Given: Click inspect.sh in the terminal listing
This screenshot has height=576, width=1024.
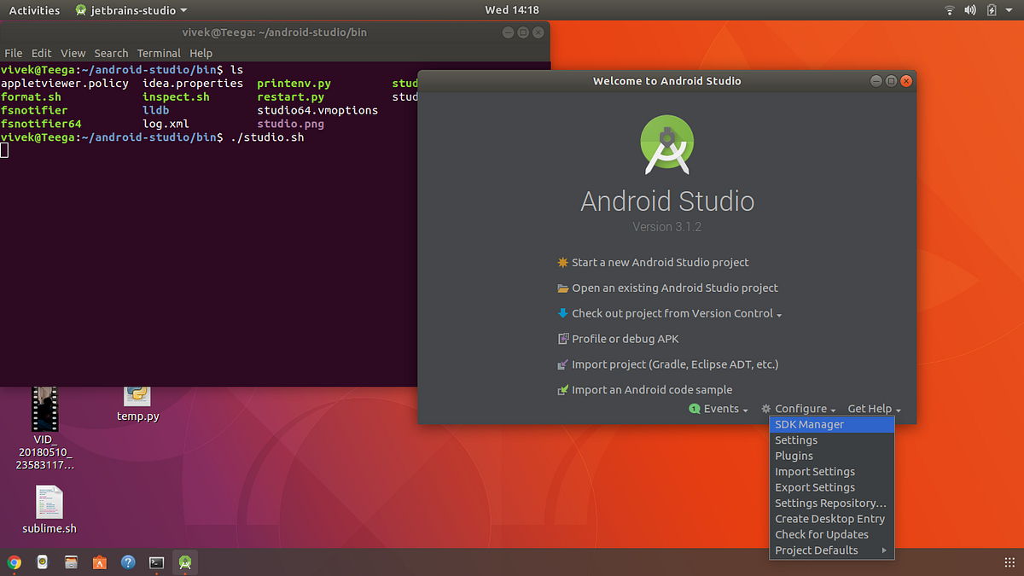Looking at the screenshot, I should (x=176, y=97).
